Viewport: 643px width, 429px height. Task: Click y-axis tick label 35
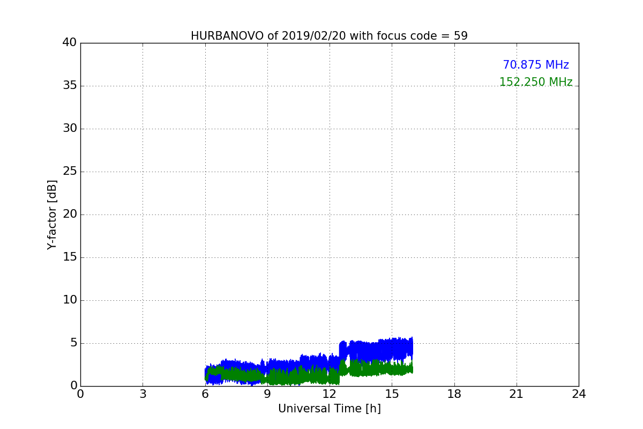click(70, 86)
